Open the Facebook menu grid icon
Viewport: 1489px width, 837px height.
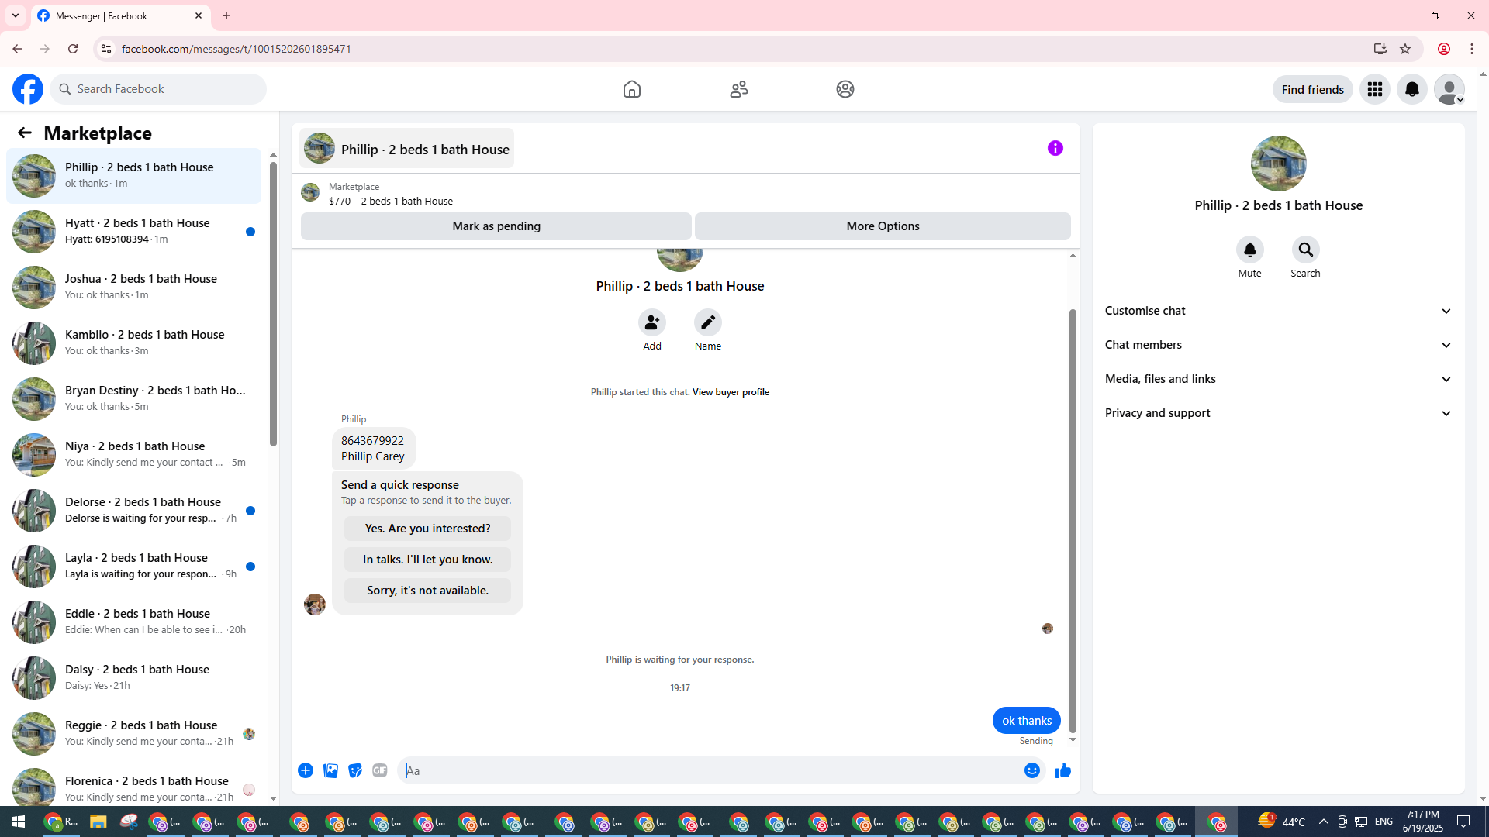click(x=1375, y=89)
